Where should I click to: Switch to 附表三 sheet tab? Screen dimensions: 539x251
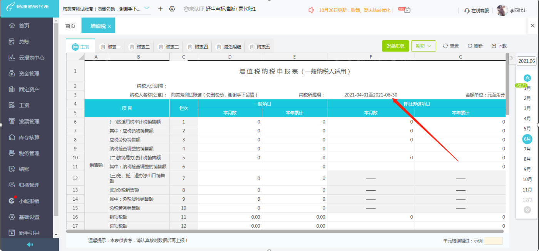[168, 47]
